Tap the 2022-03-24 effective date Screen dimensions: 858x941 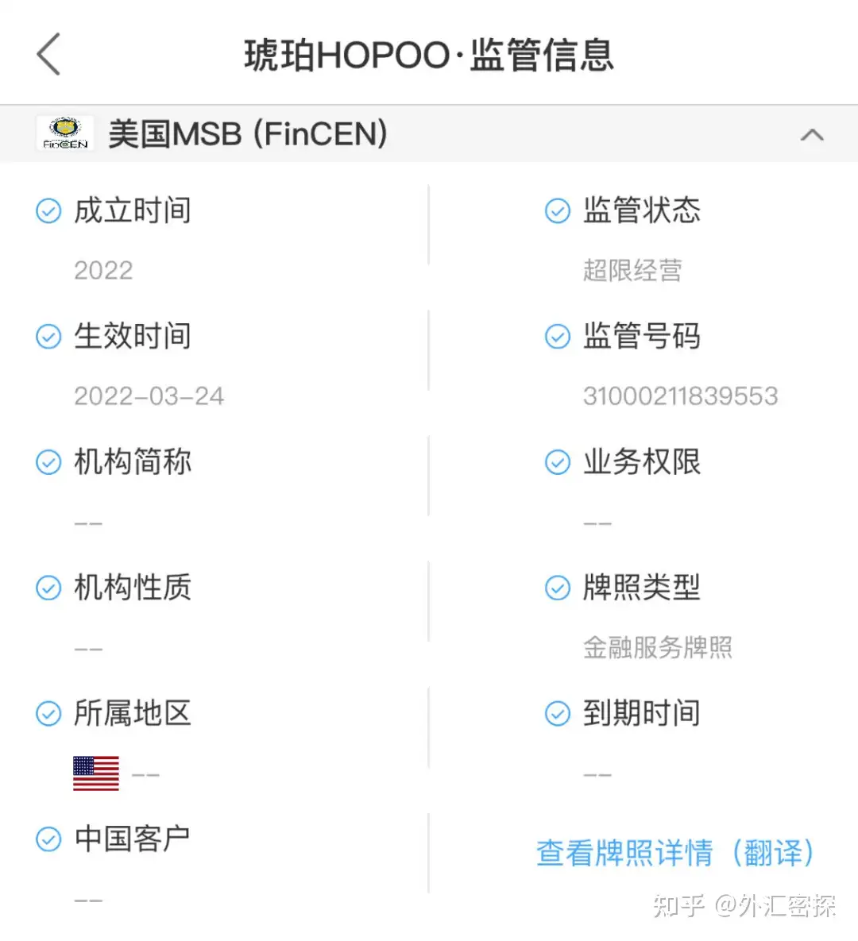click(x=149, y=396)
